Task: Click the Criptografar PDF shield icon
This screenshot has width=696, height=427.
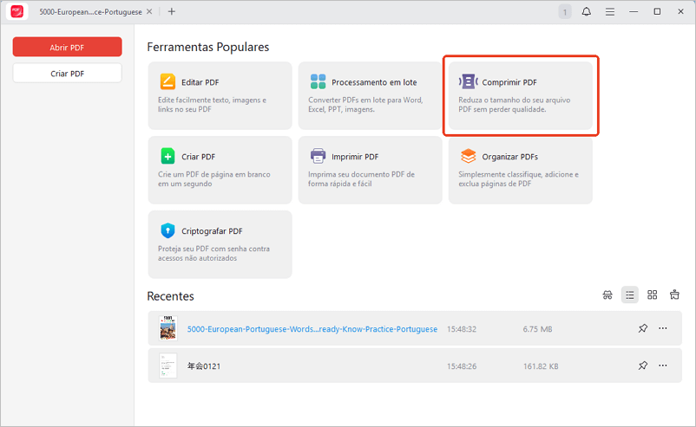Action: [167, 230]
